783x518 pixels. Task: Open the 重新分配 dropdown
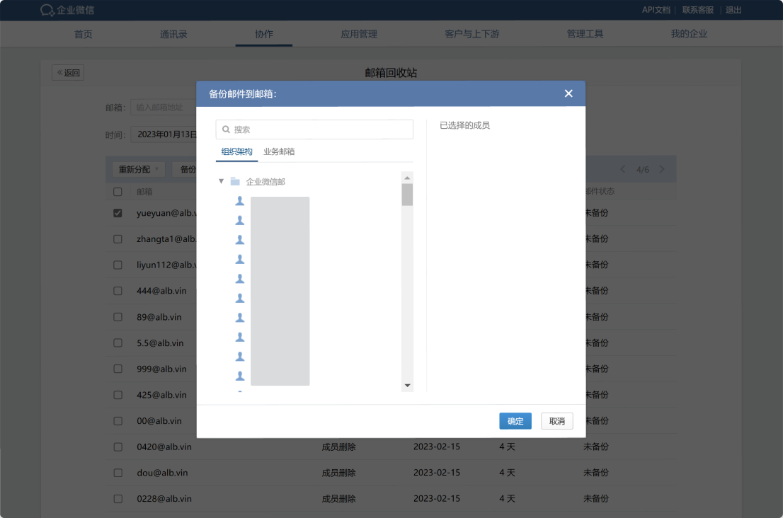pyautogui.click(x=138, y=169)
